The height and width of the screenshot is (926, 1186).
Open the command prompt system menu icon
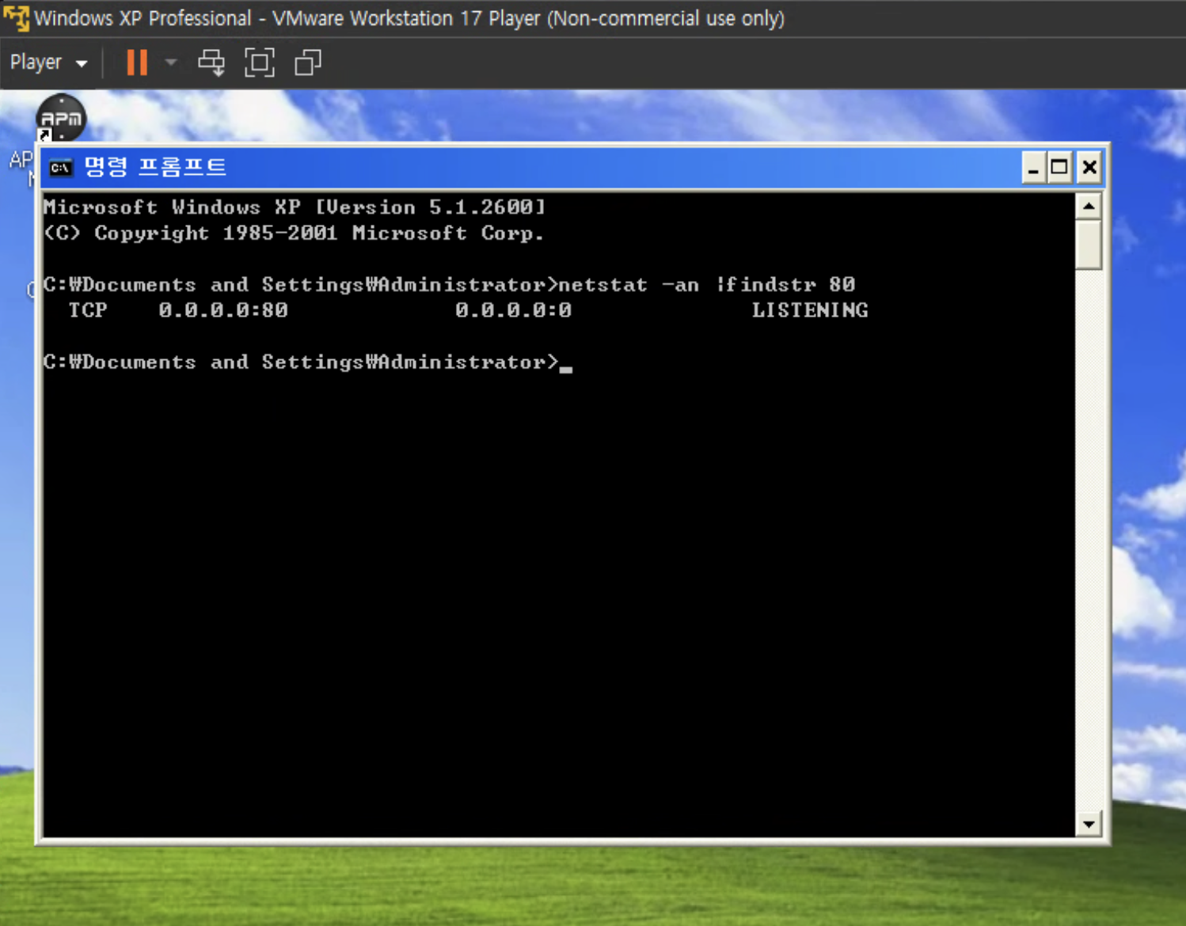[x=60, y=168]
